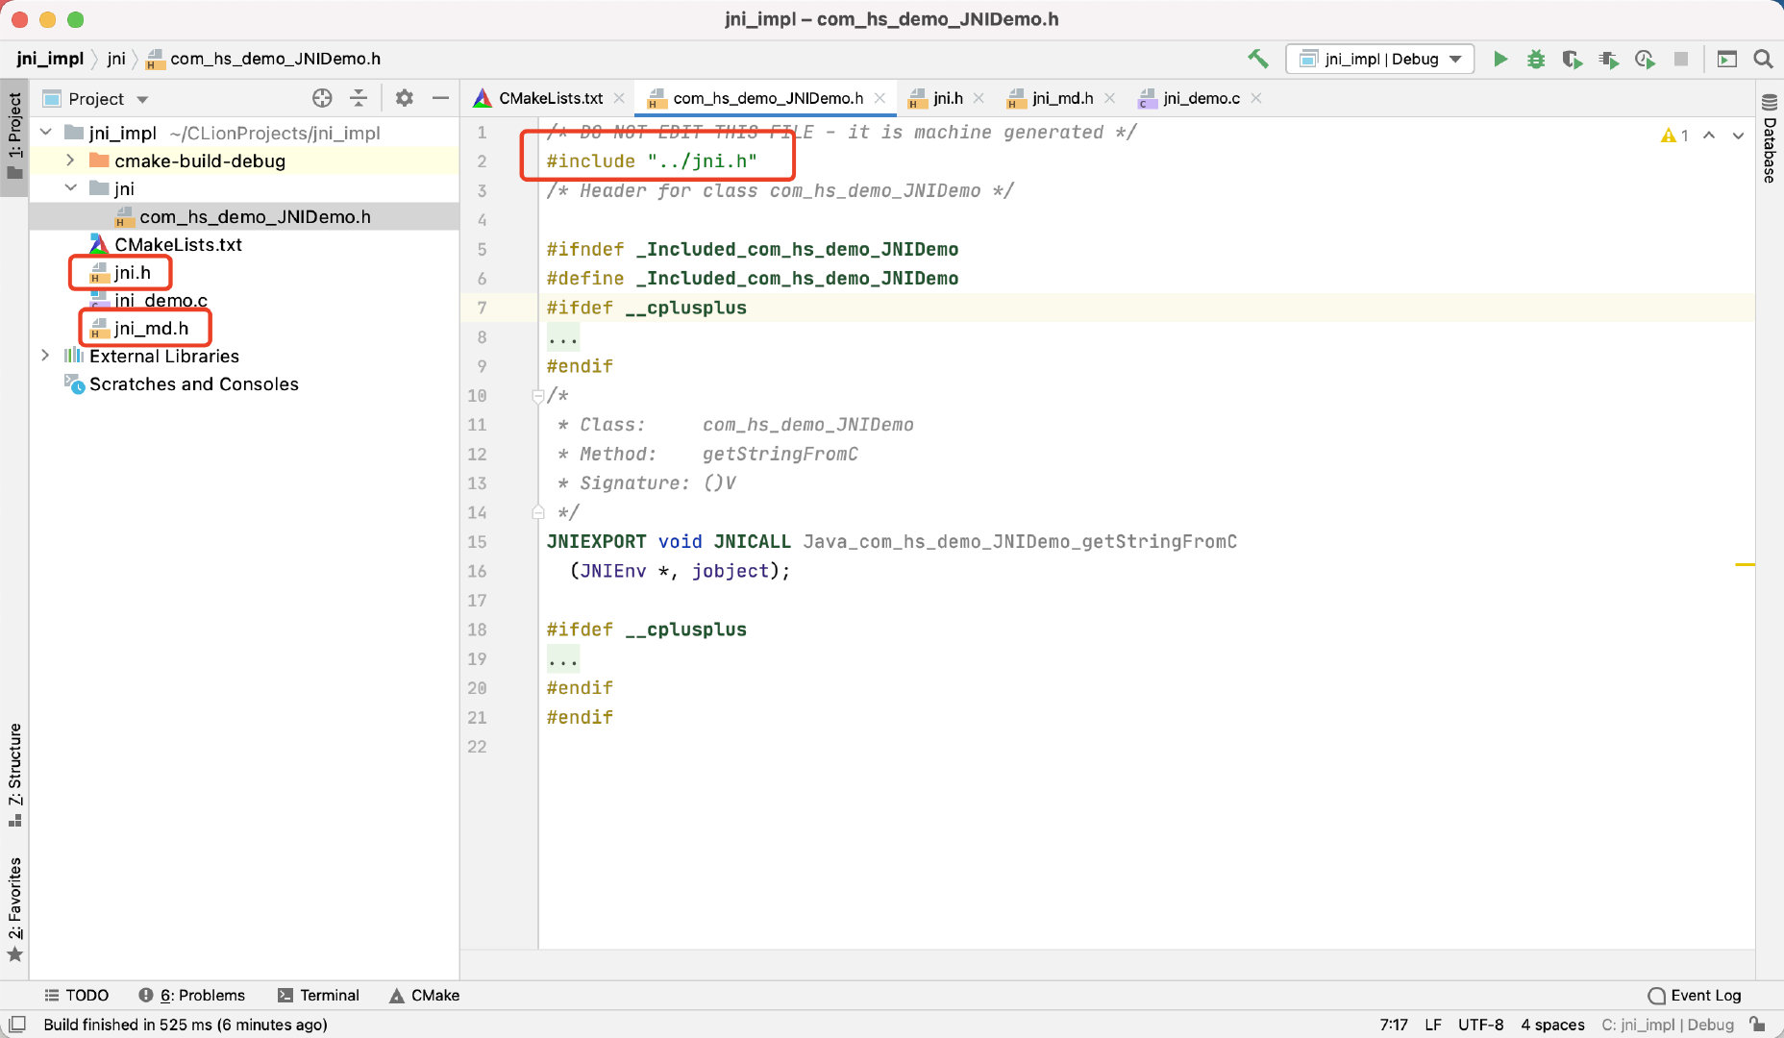Collapse all nodes in Project panel
Screen dimensions: 1784x1038
point(358,98)
